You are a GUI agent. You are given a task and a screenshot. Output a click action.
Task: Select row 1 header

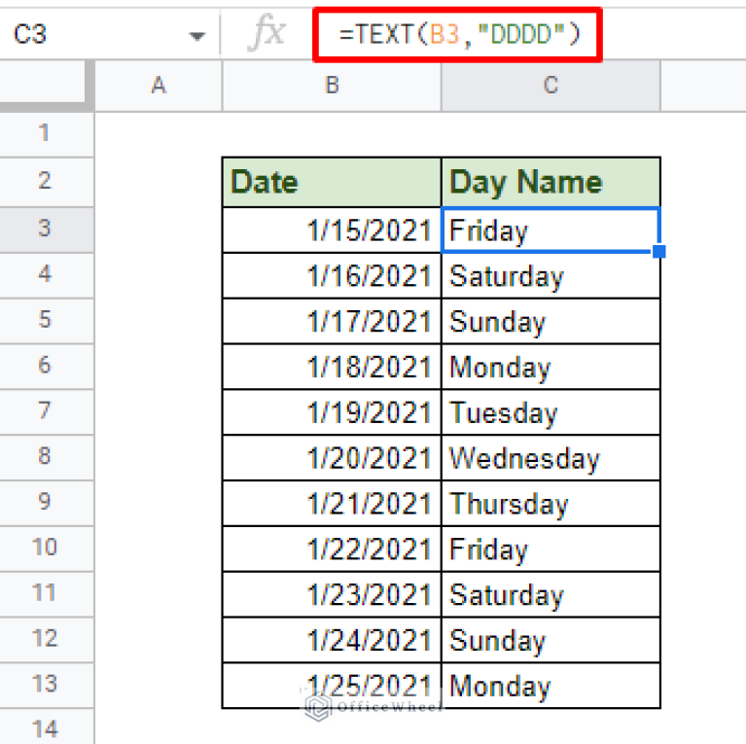46,134
